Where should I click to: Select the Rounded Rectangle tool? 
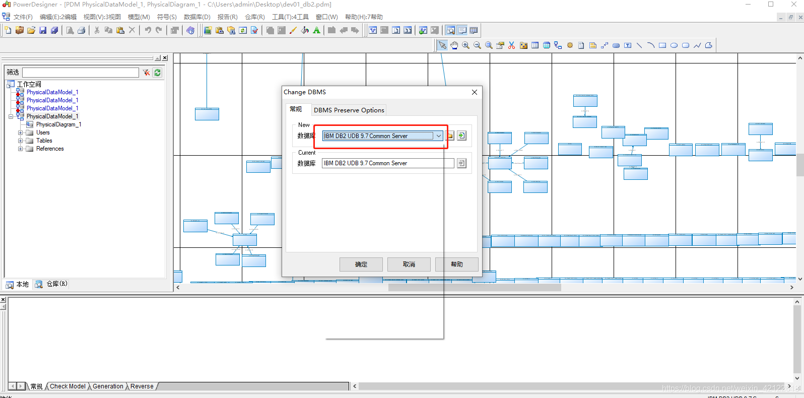pyautogui.click(x=686, y=45)
